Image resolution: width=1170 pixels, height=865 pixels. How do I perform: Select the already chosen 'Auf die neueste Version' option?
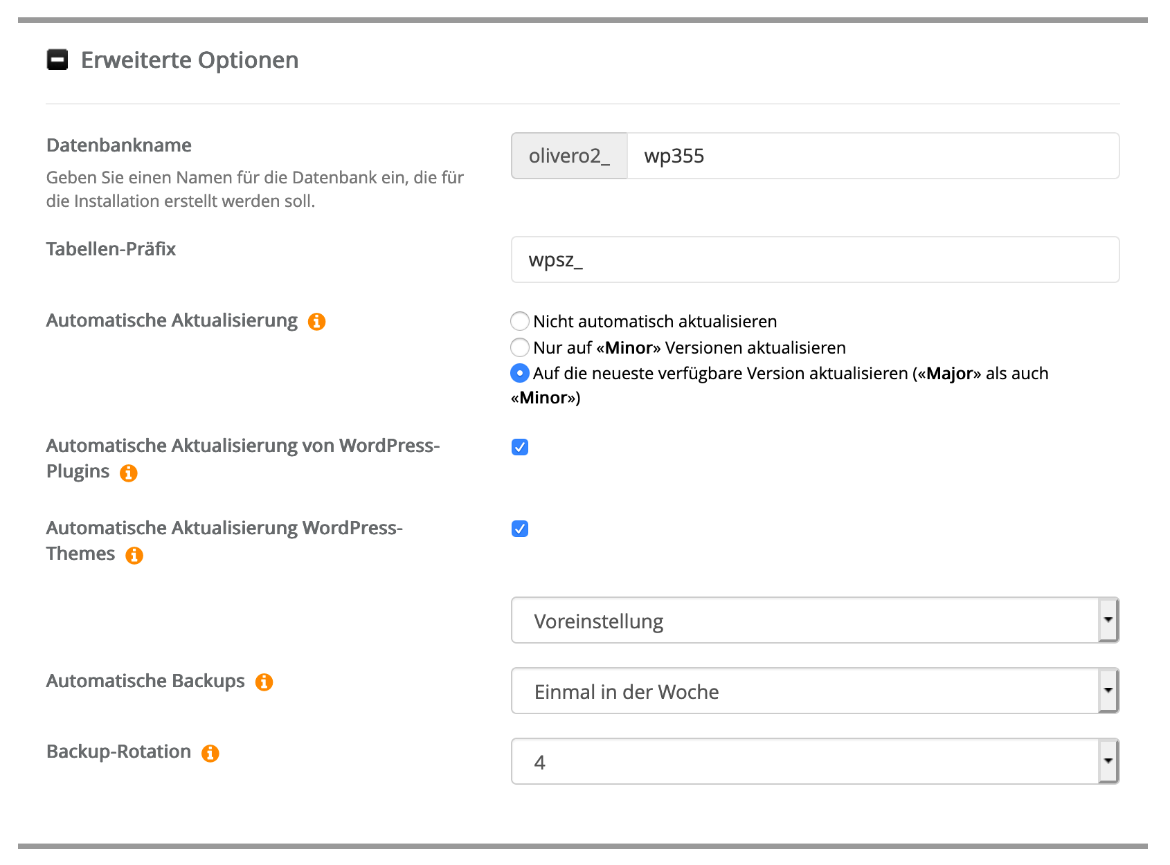pyautogui.click(x=519, y=373)
